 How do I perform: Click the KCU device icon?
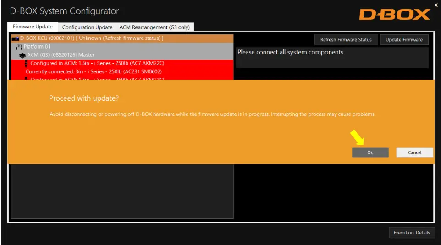click(x=16, y=38)
